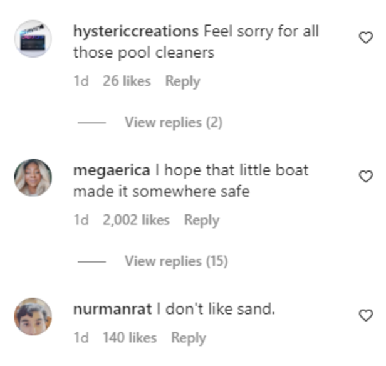The width and height of the screenshot is (386, 366).
Task: Reply to "I don't like sand" comment
Action: click(188, 338)
